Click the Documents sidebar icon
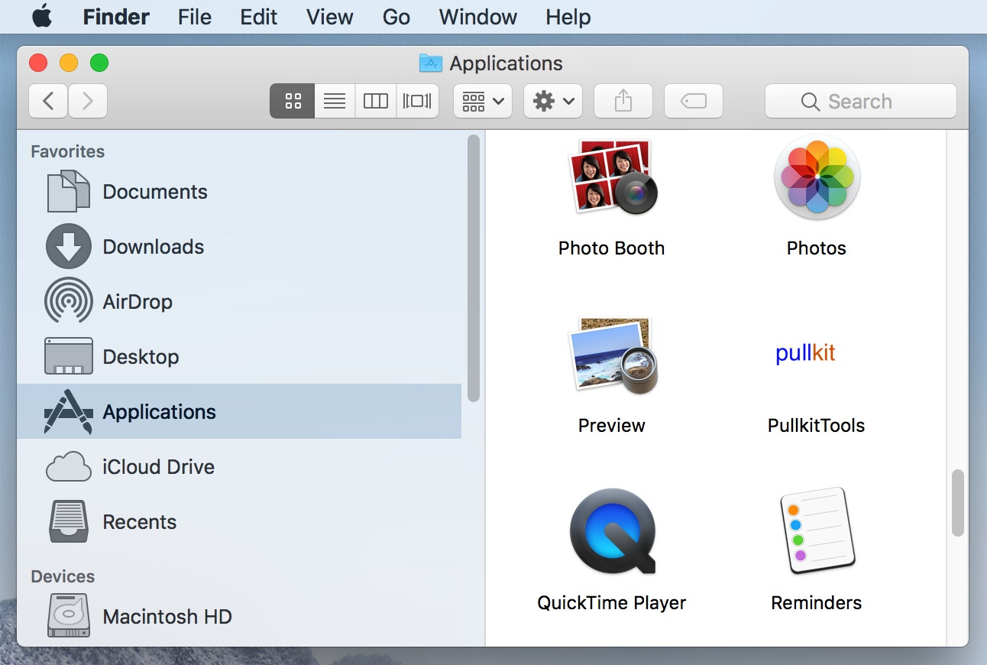 point(69,191)
